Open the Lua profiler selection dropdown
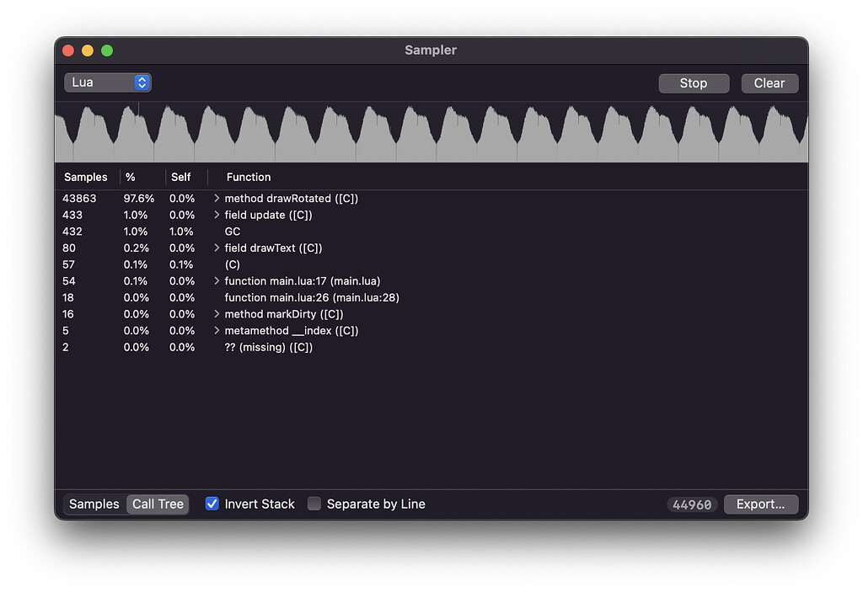Viewport: 863px width, 592px height. pyautogui.click(x=107, y=82)
